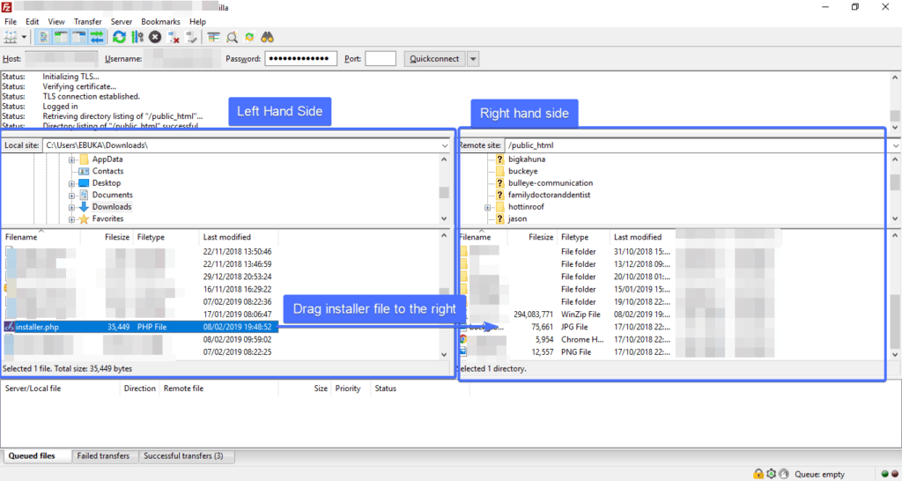Click the lock encryption icon in status bar
The image size is (902, 481).
758,474
